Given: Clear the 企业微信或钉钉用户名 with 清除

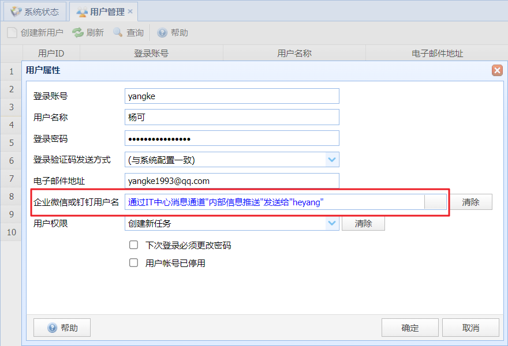Looking at the screenshot, I should point(470,202).
